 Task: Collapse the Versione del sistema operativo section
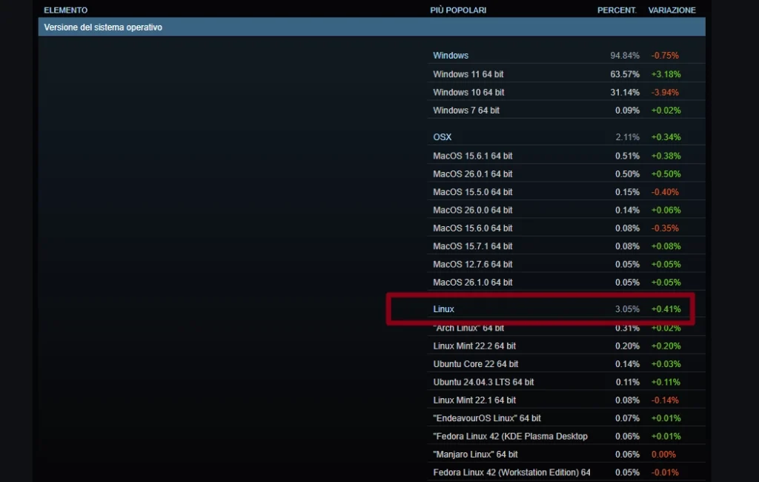click(x=105, y=26)
